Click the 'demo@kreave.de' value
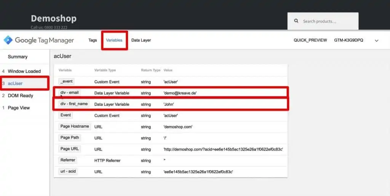This screenshot has width=390, height=196. pyautogui.click(x=180, y=93)
